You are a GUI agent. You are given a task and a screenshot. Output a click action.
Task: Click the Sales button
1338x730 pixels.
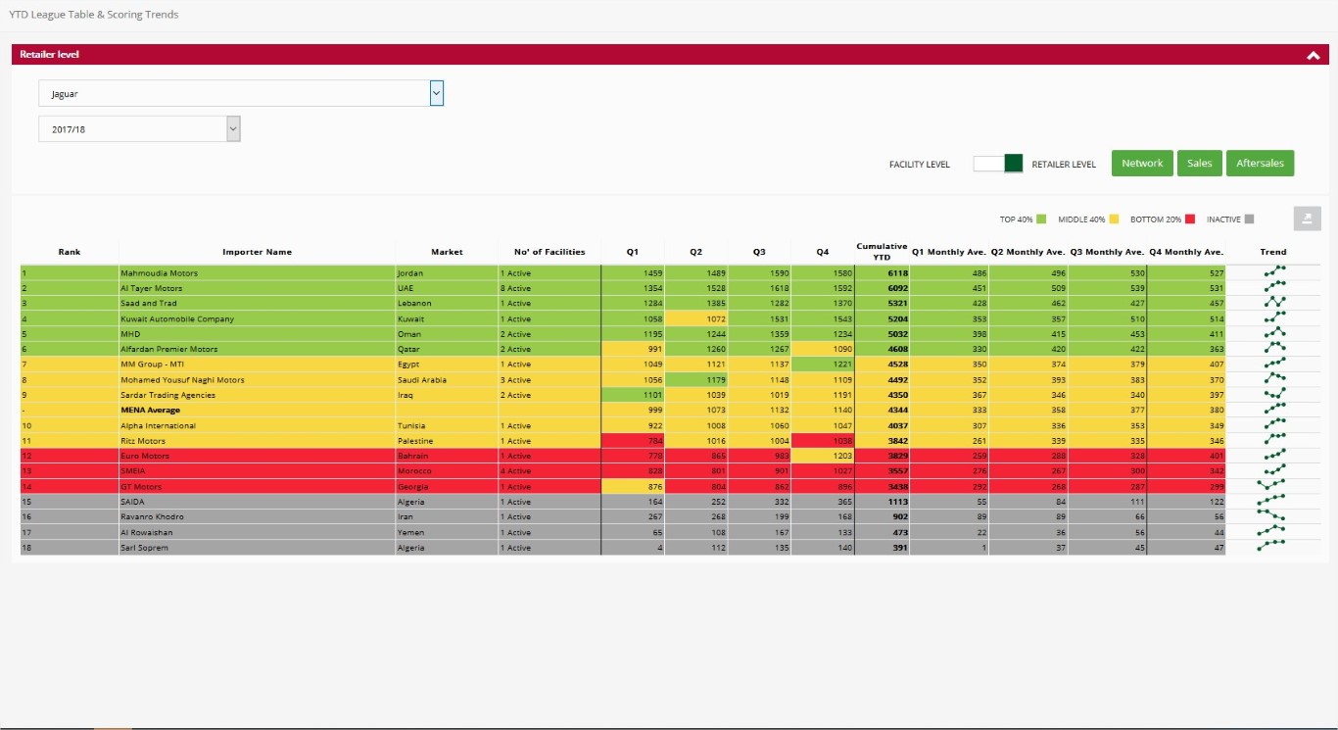pos(1199,164)
